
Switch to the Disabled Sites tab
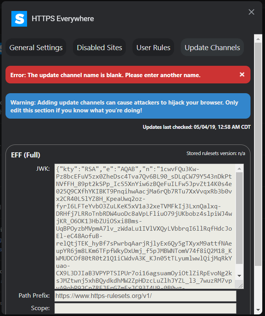click(99, 47)
